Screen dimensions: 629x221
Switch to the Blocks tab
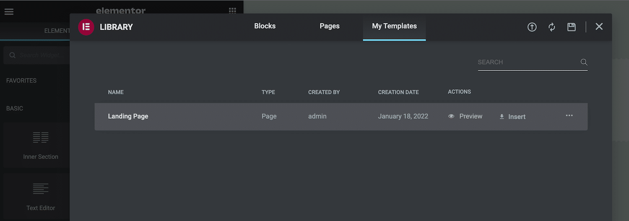[x=265, y=26]
